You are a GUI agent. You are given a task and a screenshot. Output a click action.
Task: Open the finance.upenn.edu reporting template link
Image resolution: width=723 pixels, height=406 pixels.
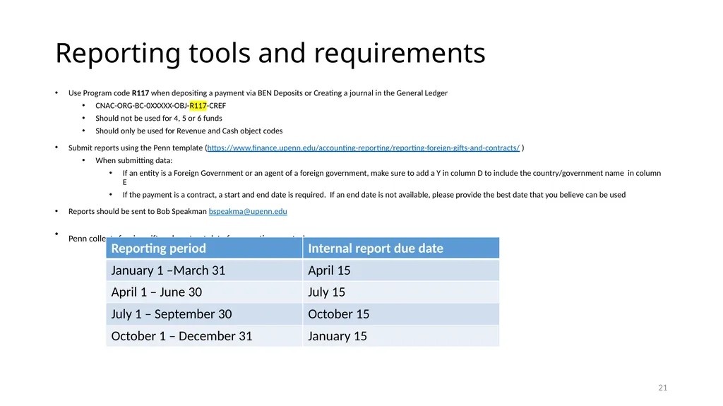pyautogui.click(x=364, y=148)
